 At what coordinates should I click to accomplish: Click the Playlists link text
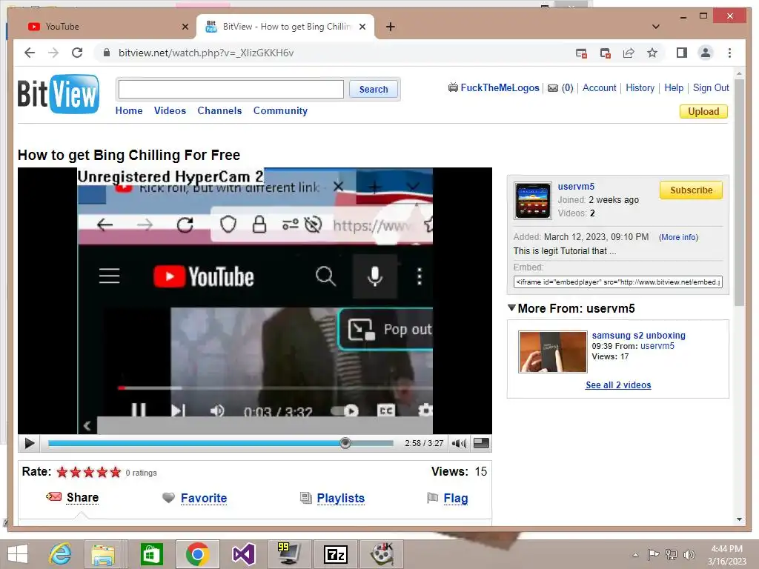(340, 498)
